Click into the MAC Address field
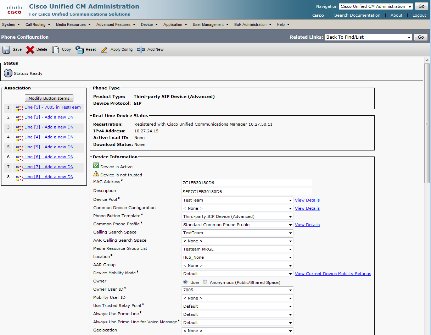This screenshot has width=431, height=335. click(247, 183)
